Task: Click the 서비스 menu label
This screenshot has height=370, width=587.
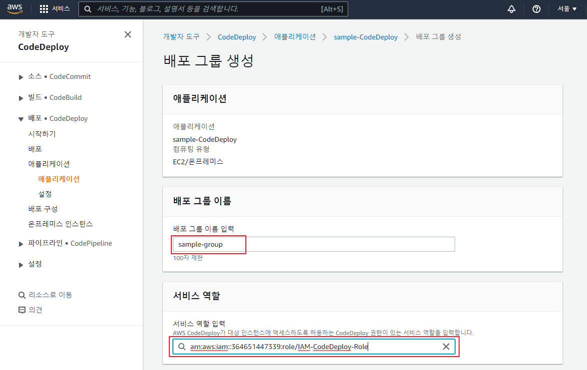Action: (x=61, y=8)
